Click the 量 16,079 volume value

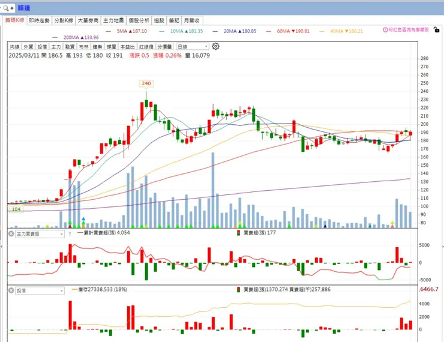coord(197,55)
